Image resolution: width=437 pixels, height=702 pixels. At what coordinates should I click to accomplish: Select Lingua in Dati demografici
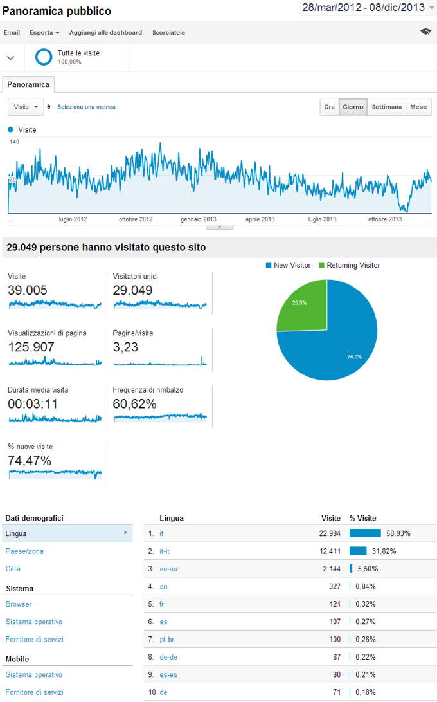tap(67, 533)
